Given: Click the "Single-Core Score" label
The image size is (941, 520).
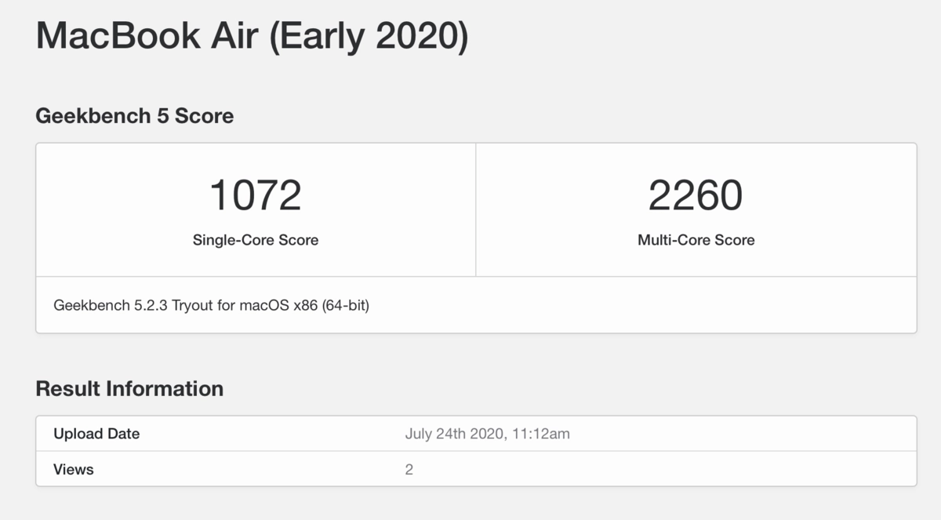Looking at the screenshot, I should click(x=256, y=240).
